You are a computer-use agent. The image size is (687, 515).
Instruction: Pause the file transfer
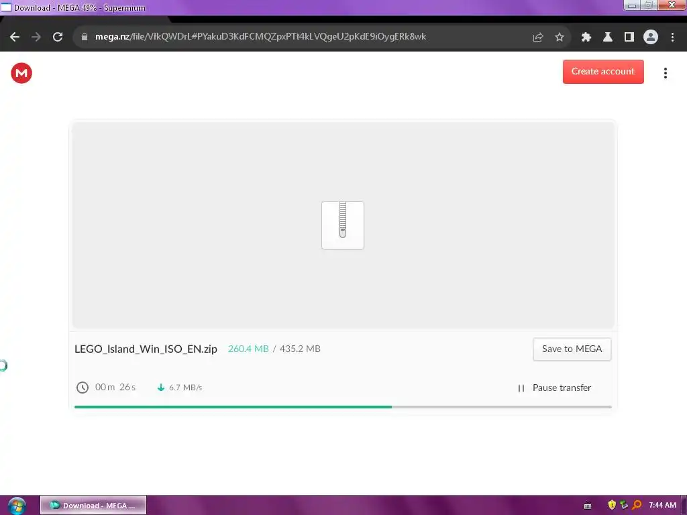point(554,388)
